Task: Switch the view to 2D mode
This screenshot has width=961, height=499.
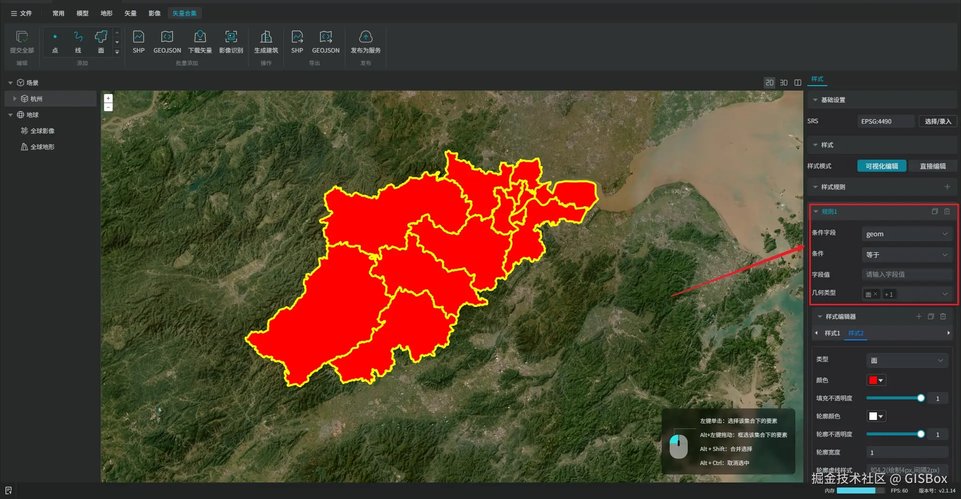Action: [770, 83]
